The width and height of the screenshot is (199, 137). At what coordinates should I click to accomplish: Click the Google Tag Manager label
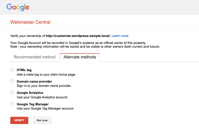click(x=33, y=104)
